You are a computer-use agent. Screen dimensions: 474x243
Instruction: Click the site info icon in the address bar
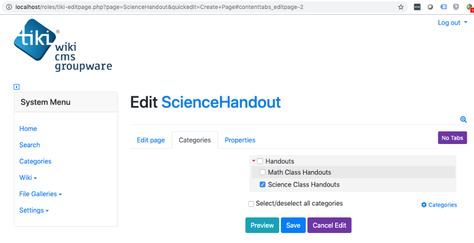[x=9, y=7]
